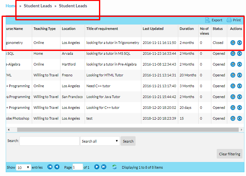
Task: Refresh the table with the reload icon
Action: (115, 167)
